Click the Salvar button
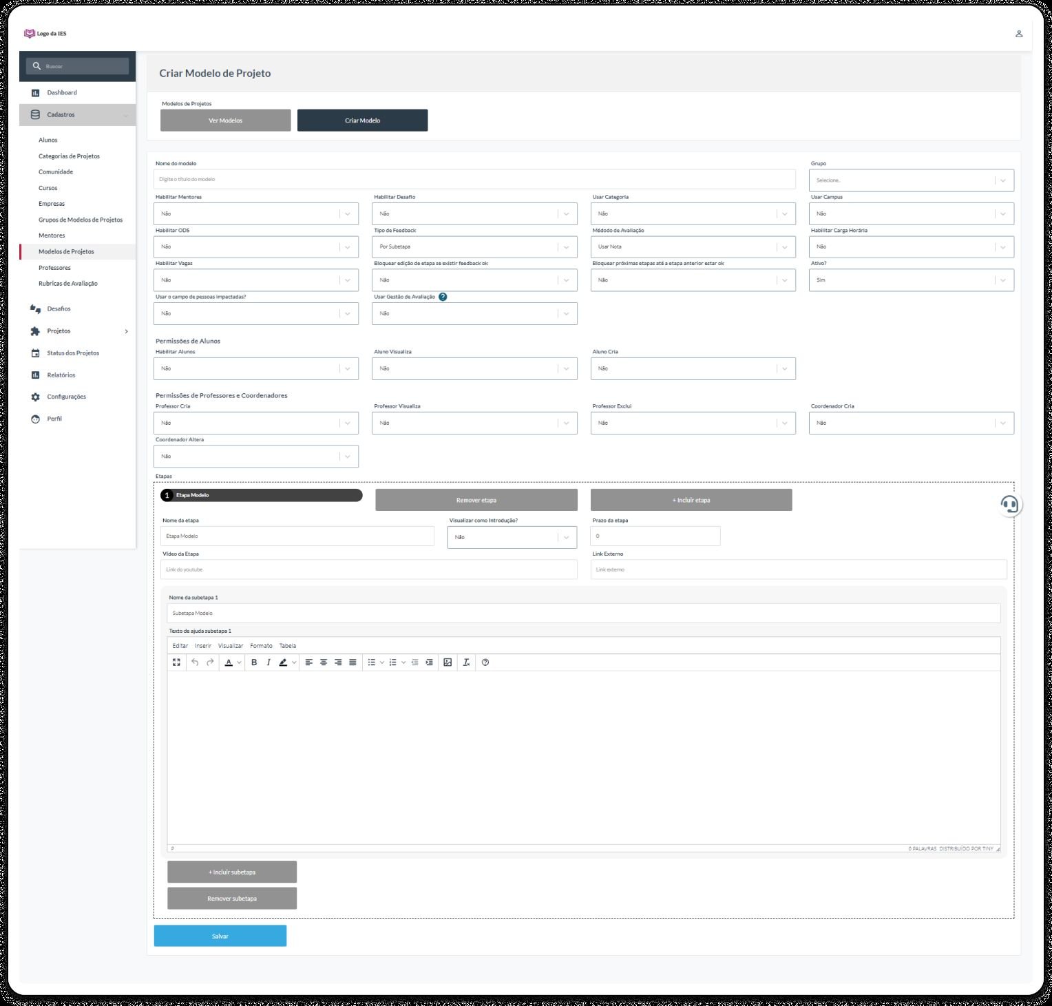The height and width of the screenshot is (1006, 1052). 220,936
